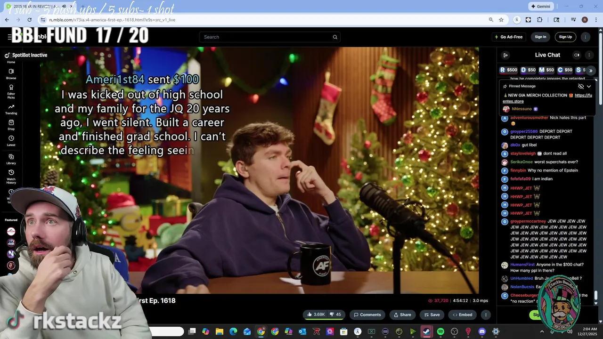Open OBS Studio from taskbar
Screen dimensions: 603x339
454,331
